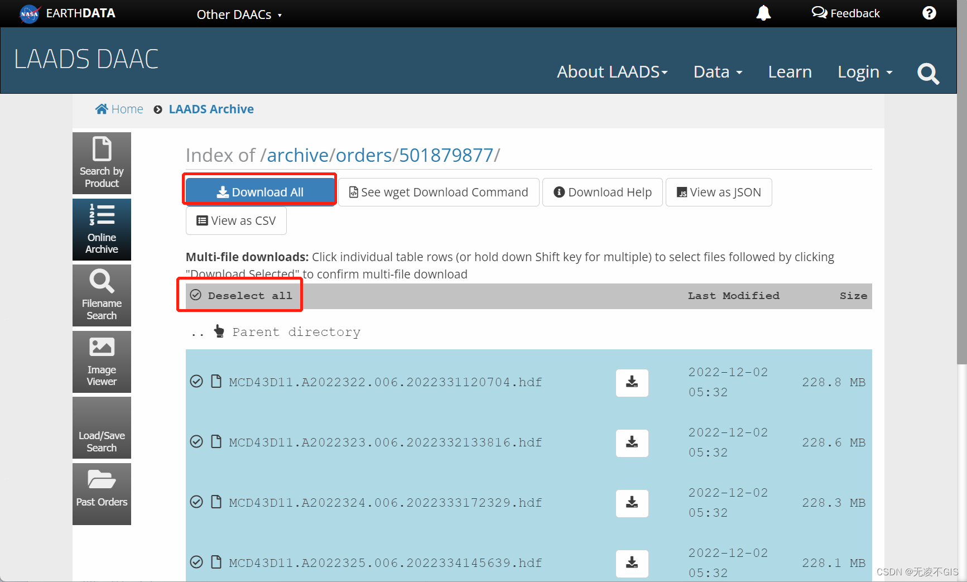The width and height of the screenshot is (967, 582).
Task: Download file MCD43D11.A2022325 via its download icon
Action: (x=632, y=564)
